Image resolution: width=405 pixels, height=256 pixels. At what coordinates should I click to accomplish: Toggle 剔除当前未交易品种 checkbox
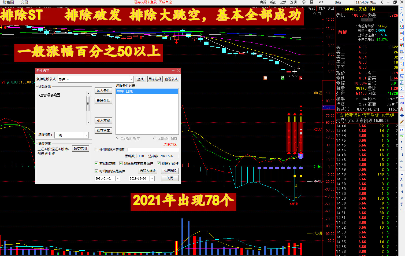121,163
